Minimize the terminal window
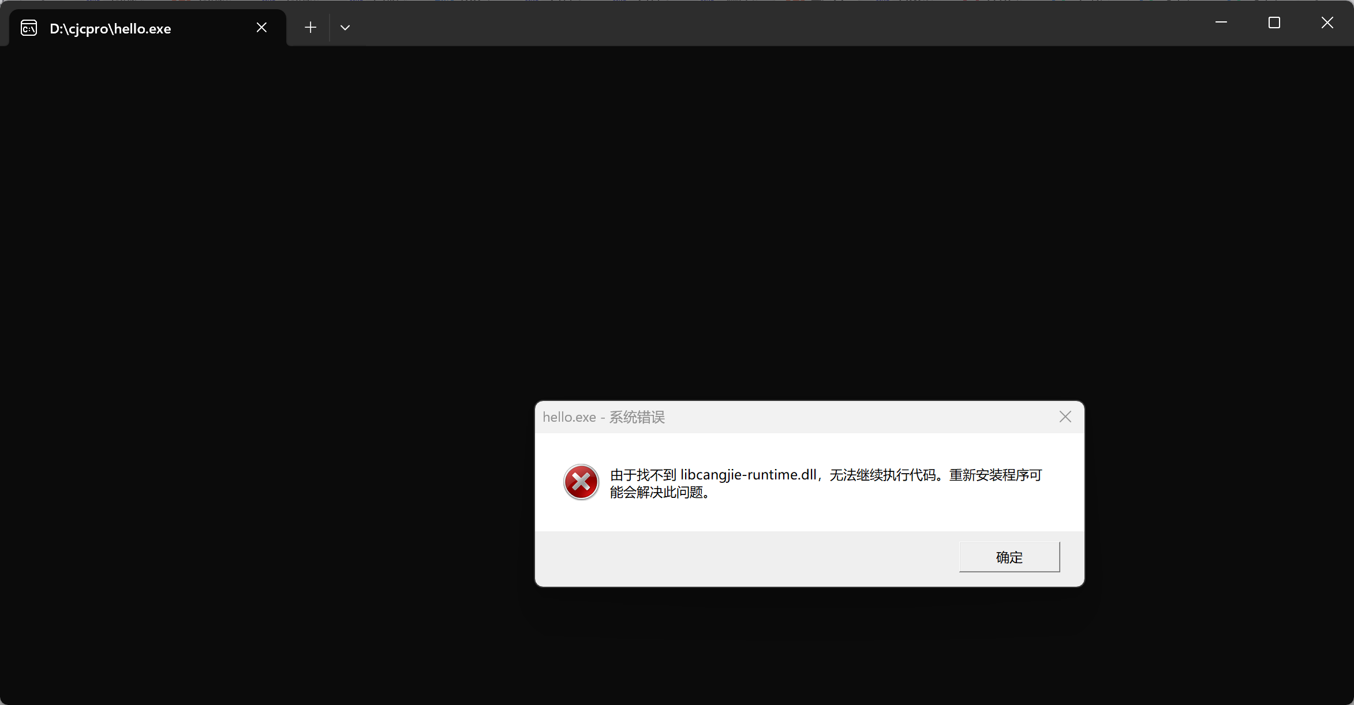 (x=1221, y=22)
